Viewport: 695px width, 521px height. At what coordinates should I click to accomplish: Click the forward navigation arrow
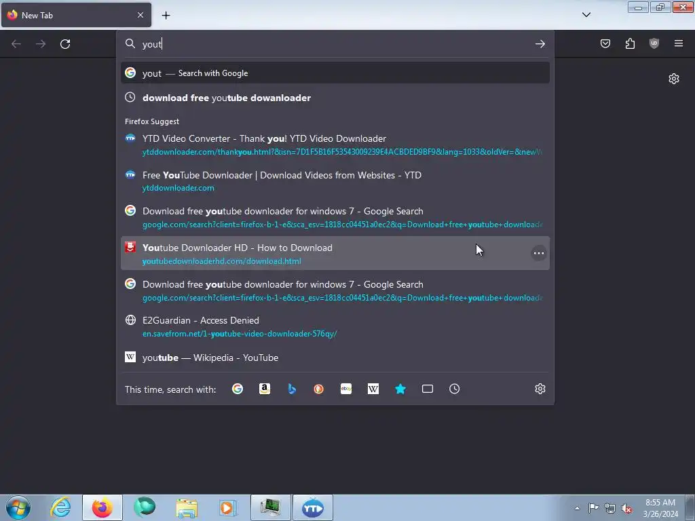point(41,44)
